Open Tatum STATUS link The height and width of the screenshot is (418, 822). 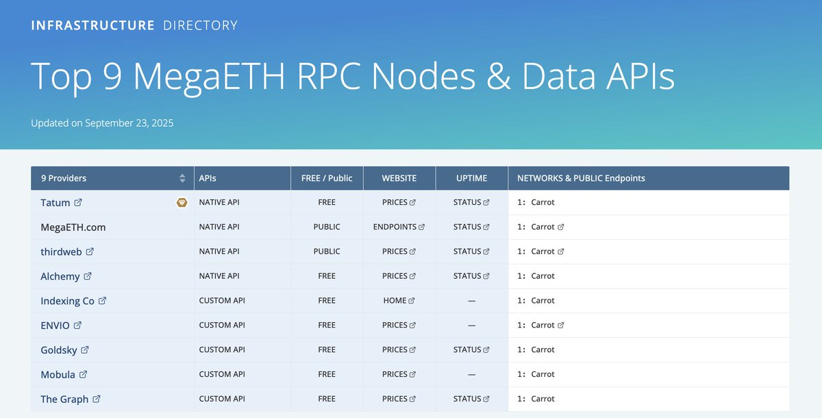472,202
